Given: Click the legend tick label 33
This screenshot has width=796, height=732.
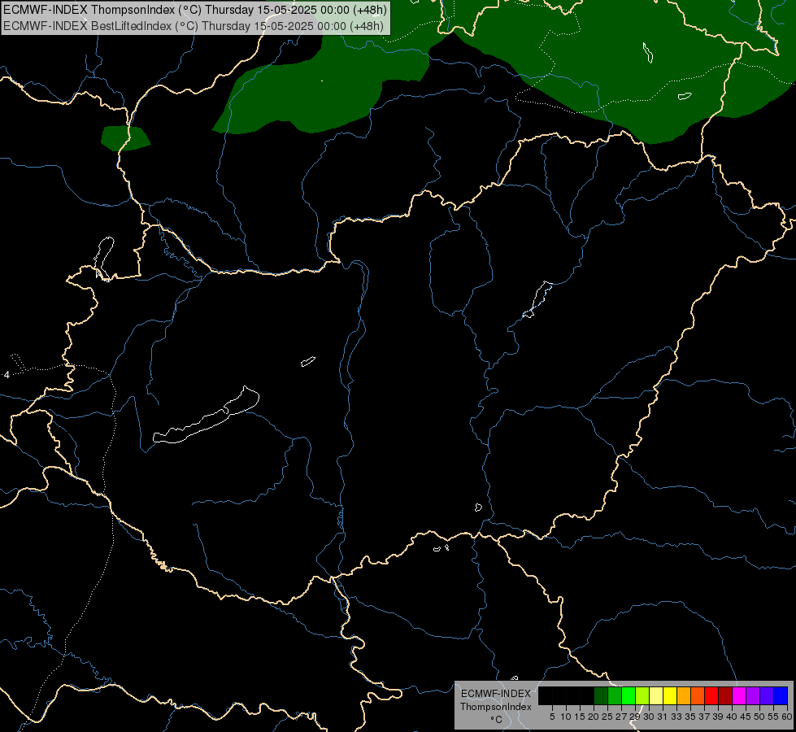Looking at the screenshot, I should 676,717.
